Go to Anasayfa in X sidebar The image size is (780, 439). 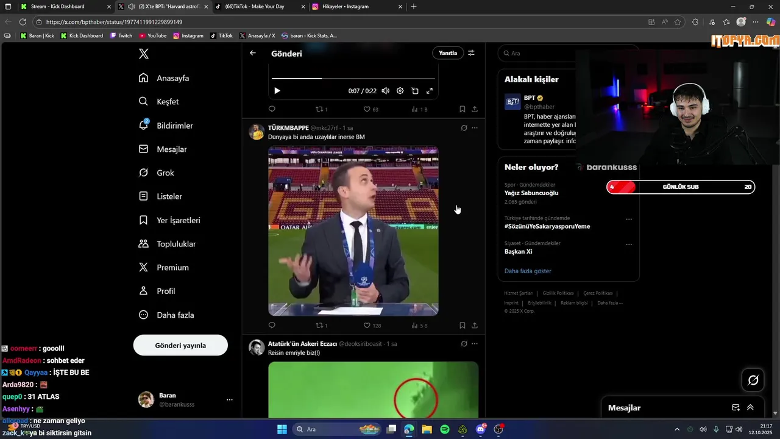pos(164,78)
